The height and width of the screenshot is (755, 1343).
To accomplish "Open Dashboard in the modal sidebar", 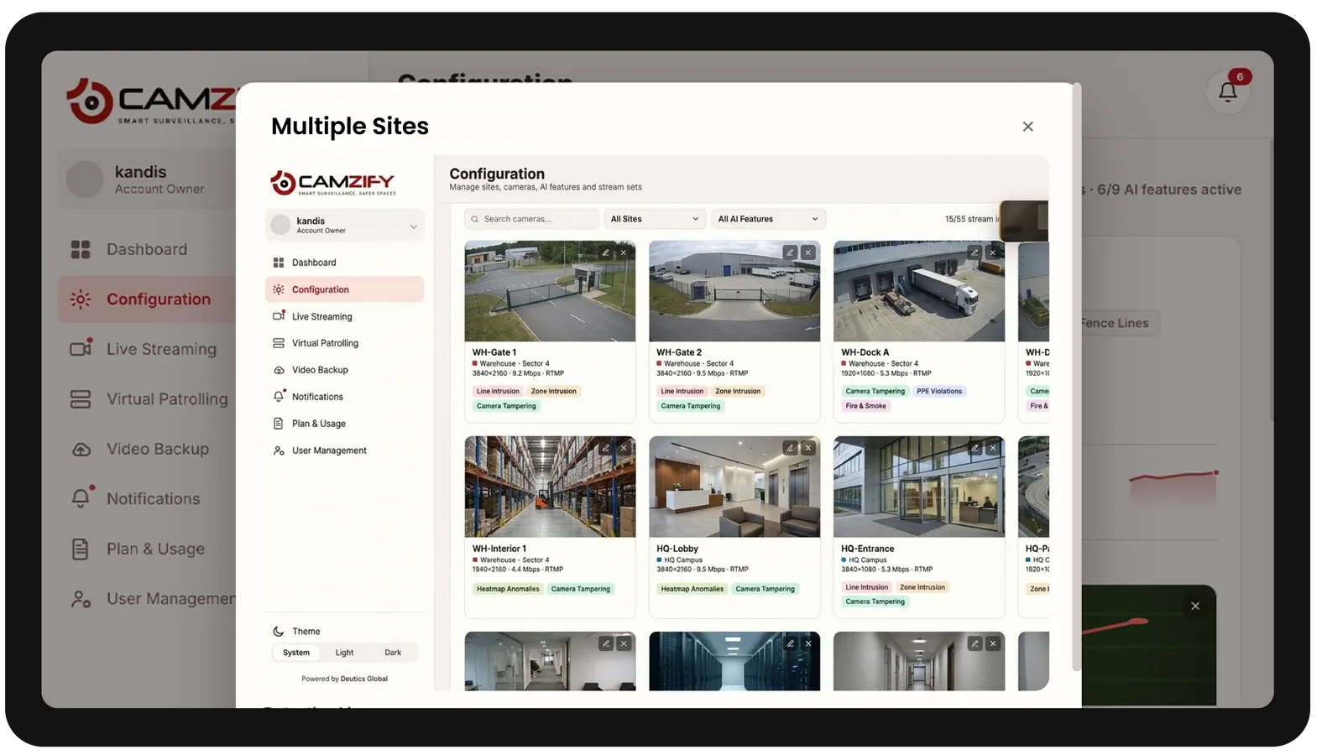I will [x=345, y=263].
